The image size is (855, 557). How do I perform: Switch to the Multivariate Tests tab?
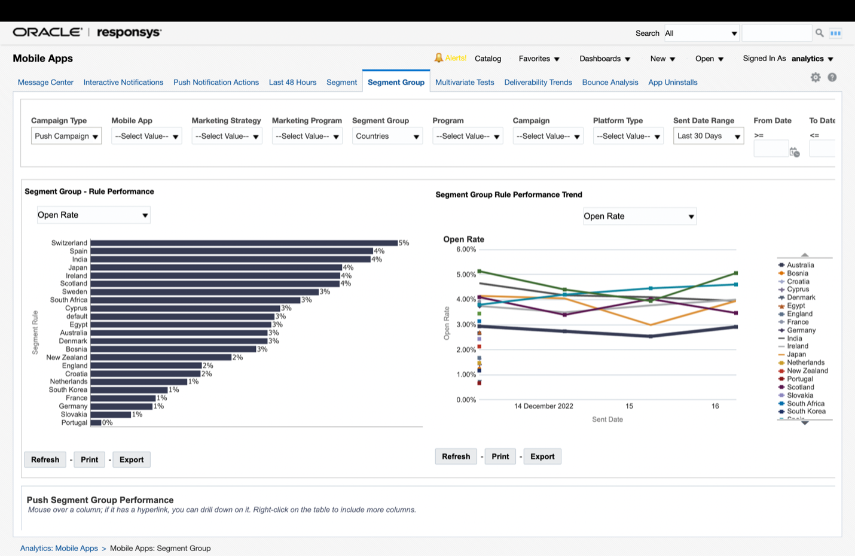pos(465,83)
